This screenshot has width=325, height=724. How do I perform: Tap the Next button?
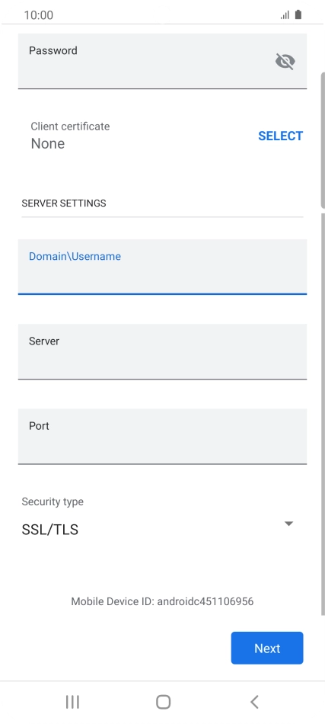[x=267, y=648]
